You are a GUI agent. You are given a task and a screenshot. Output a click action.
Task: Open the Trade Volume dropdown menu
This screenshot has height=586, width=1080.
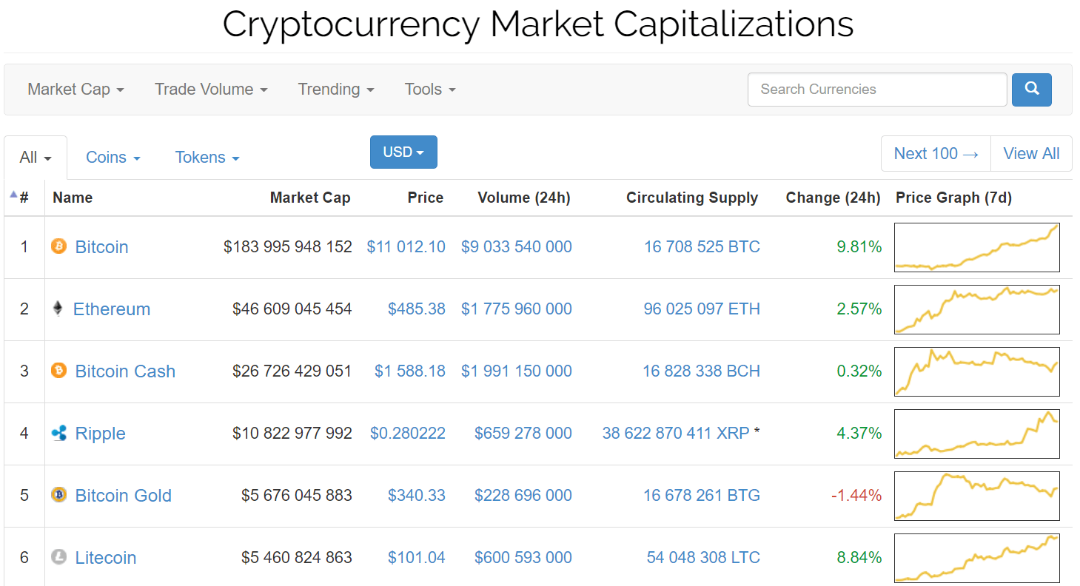pos(211,90)
